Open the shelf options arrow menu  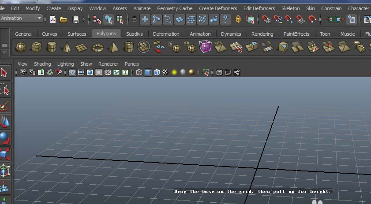pyautogui.click(x=4, y=52)
